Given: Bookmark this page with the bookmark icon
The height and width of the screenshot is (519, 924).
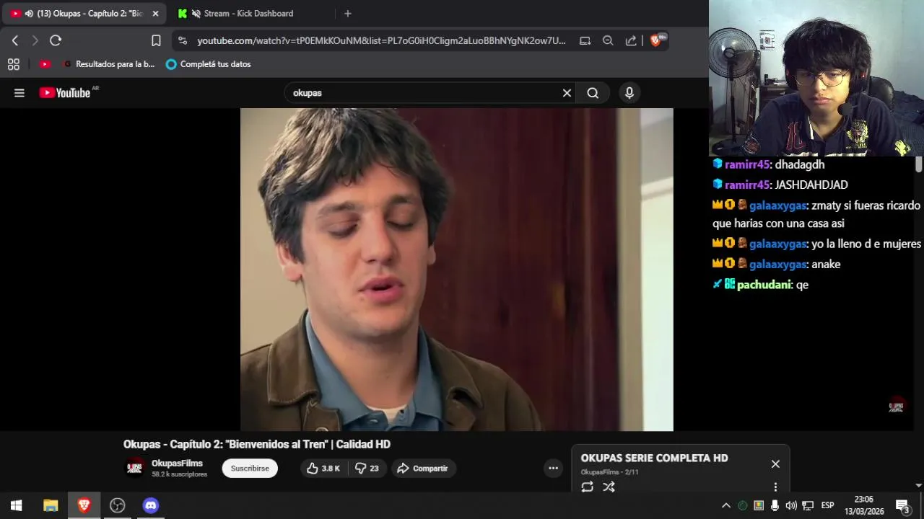Looking at the screenshot, I should click(156, 40).
